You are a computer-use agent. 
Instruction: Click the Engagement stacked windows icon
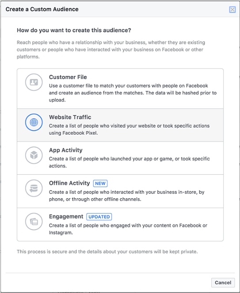tap(34, 222)
